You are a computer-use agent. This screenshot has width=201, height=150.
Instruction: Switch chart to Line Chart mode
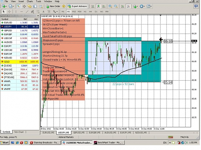point(104,6)
